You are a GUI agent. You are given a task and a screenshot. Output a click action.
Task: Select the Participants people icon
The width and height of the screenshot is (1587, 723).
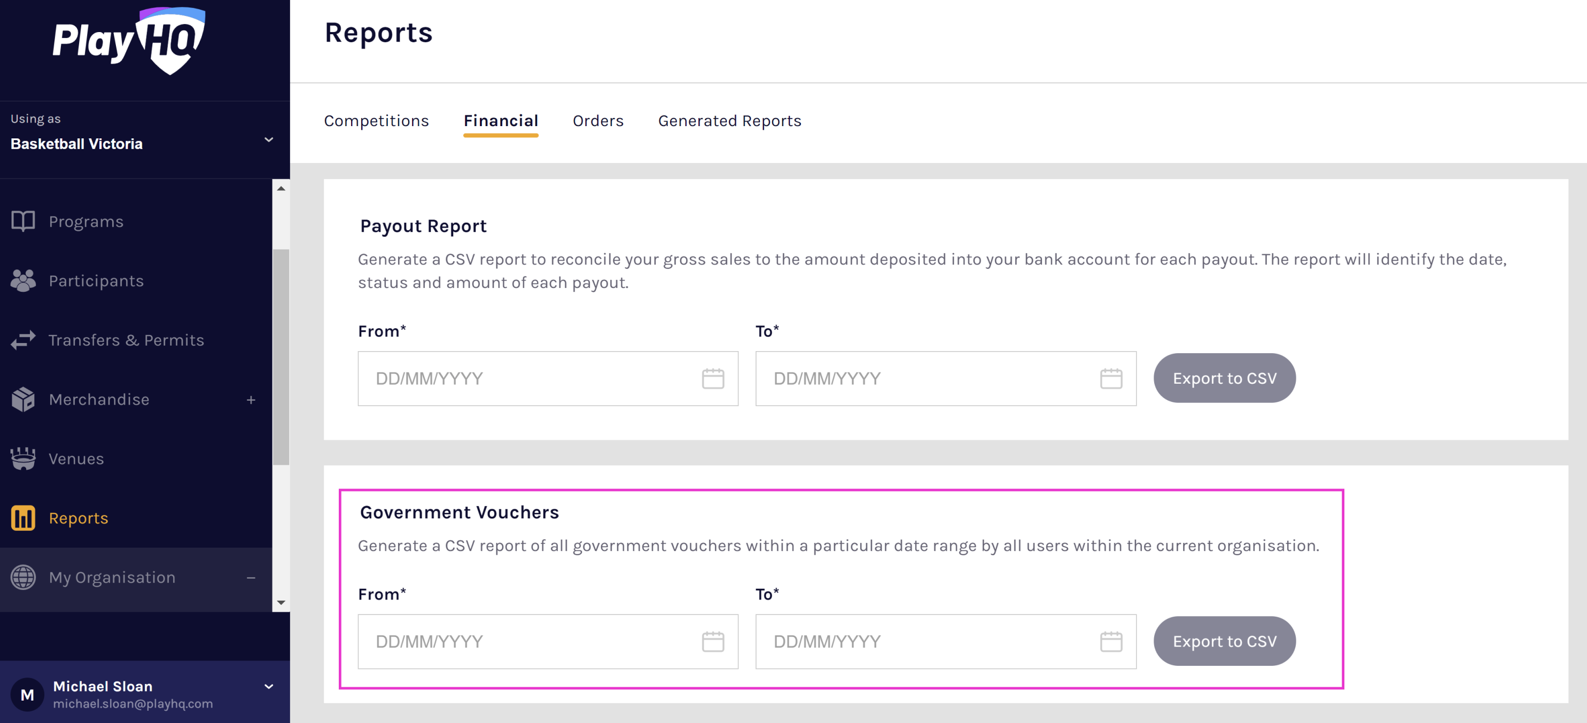pyautogui.click(x=24, y=280)
